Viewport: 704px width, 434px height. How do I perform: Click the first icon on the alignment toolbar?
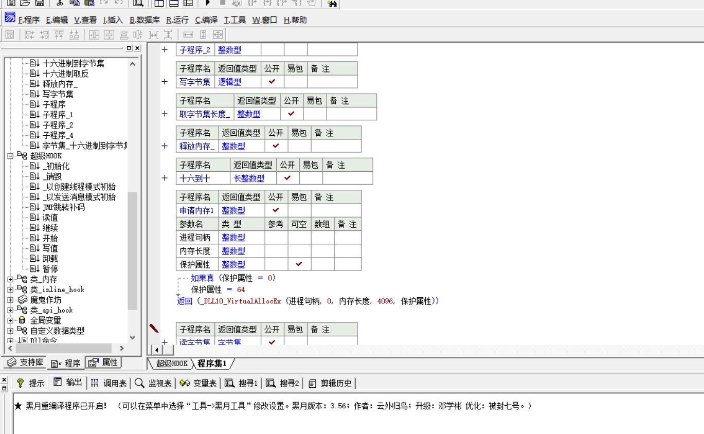click(x=10, y=34)
